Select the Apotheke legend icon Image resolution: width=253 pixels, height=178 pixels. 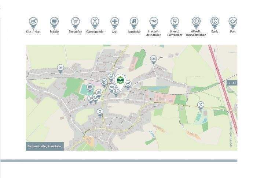(x=134, y=22)
